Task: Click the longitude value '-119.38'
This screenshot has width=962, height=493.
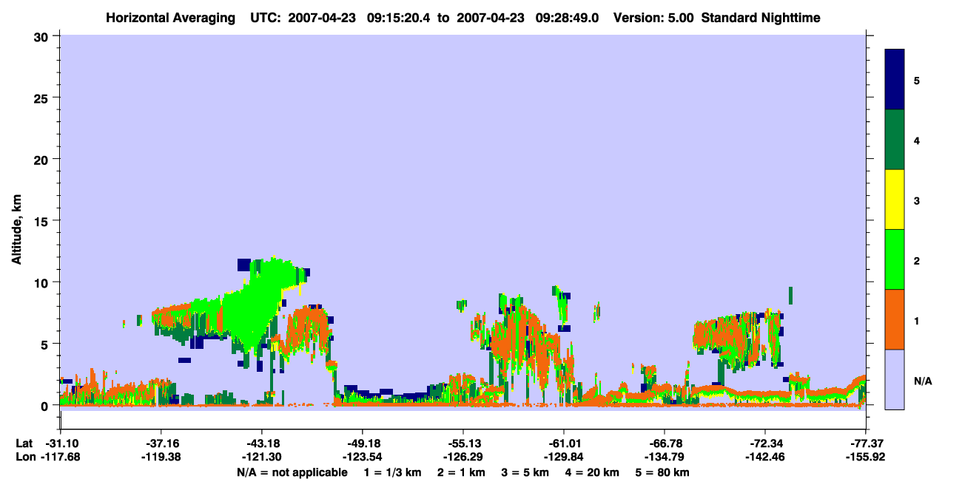Action: 161,458
